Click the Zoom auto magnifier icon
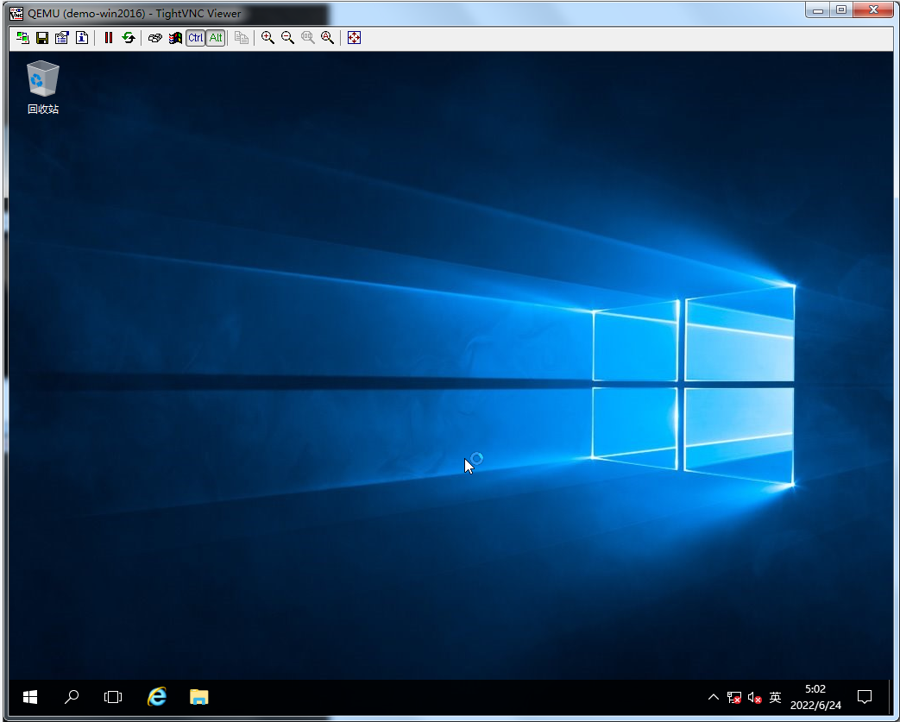The image size is (900, 722). pos(328,38)
